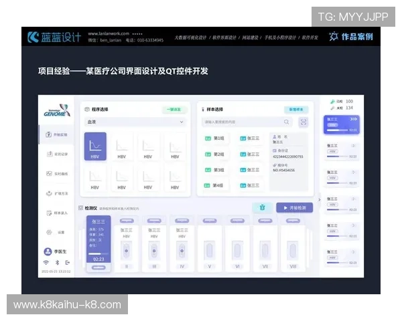Click the trash clear button beside 开始检测

click(x=262, y=207)
